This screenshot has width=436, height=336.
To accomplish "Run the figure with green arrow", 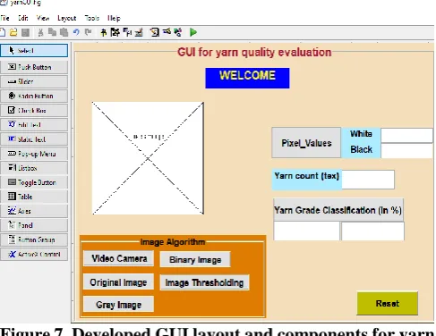I will pos(193,32).
